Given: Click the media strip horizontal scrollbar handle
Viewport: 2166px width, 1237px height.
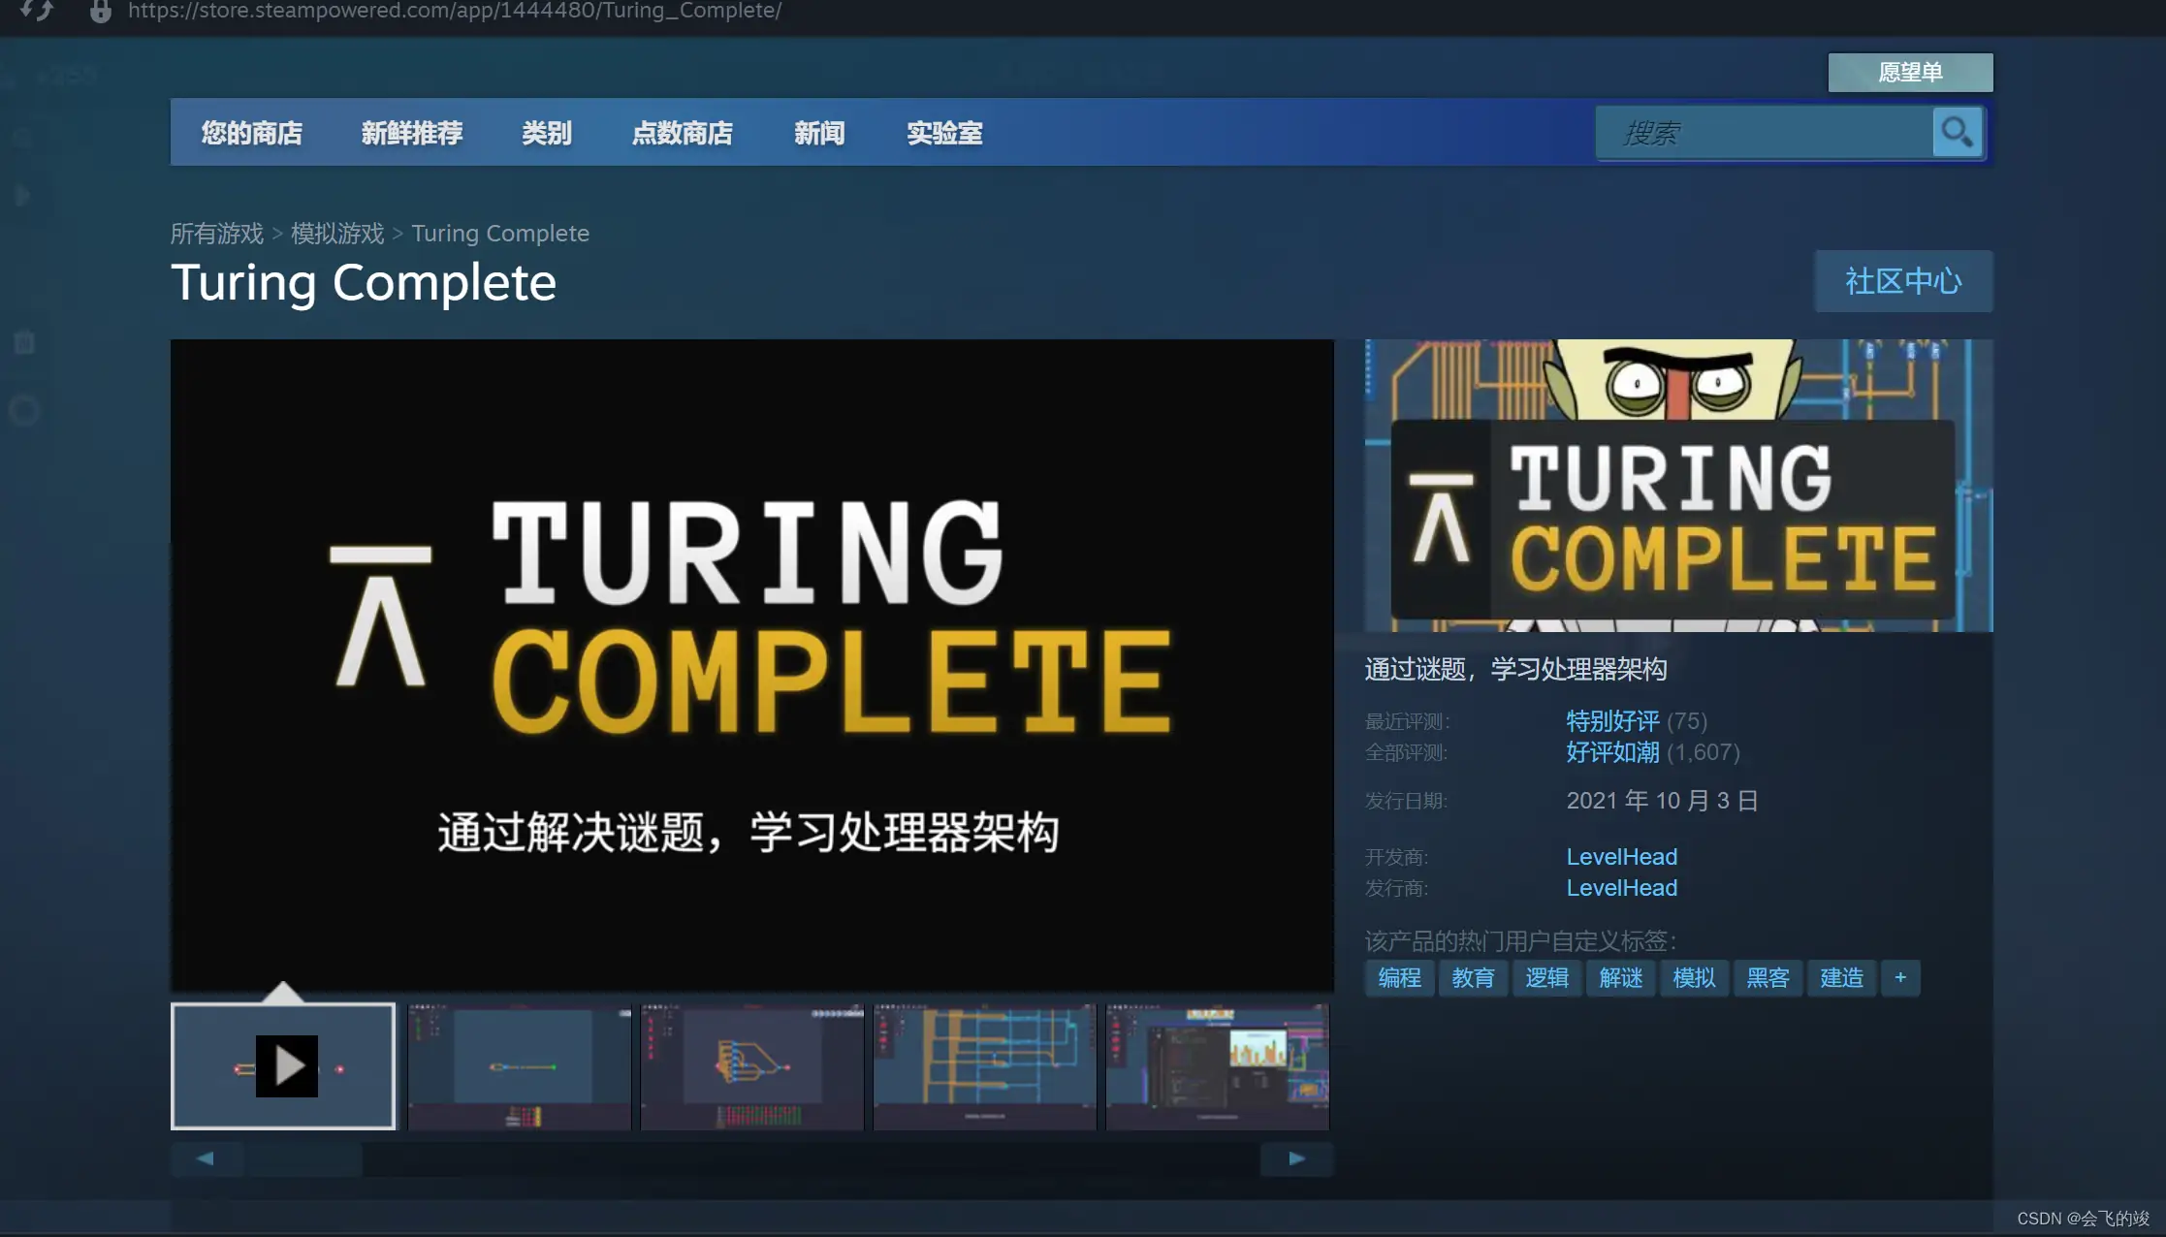Looking at the screenshot, I should click(303, 1158).
